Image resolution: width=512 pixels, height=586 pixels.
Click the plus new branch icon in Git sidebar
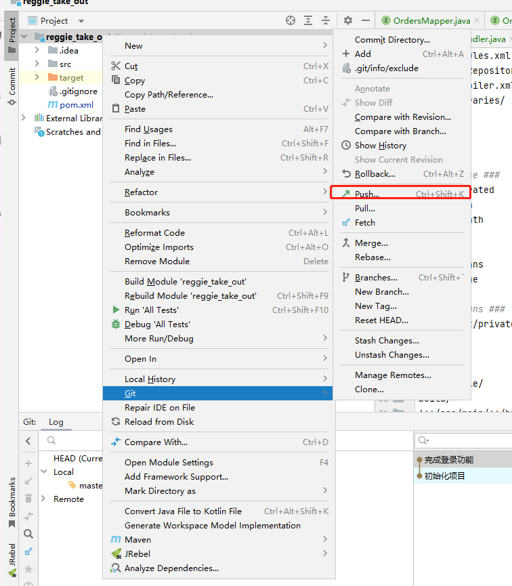(x=28, y=463)
